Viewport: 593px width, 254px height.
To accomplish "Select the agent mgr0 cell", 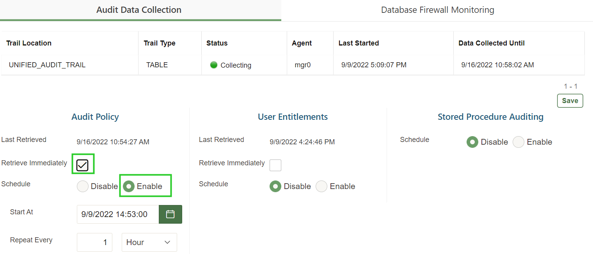I will 303,65.
